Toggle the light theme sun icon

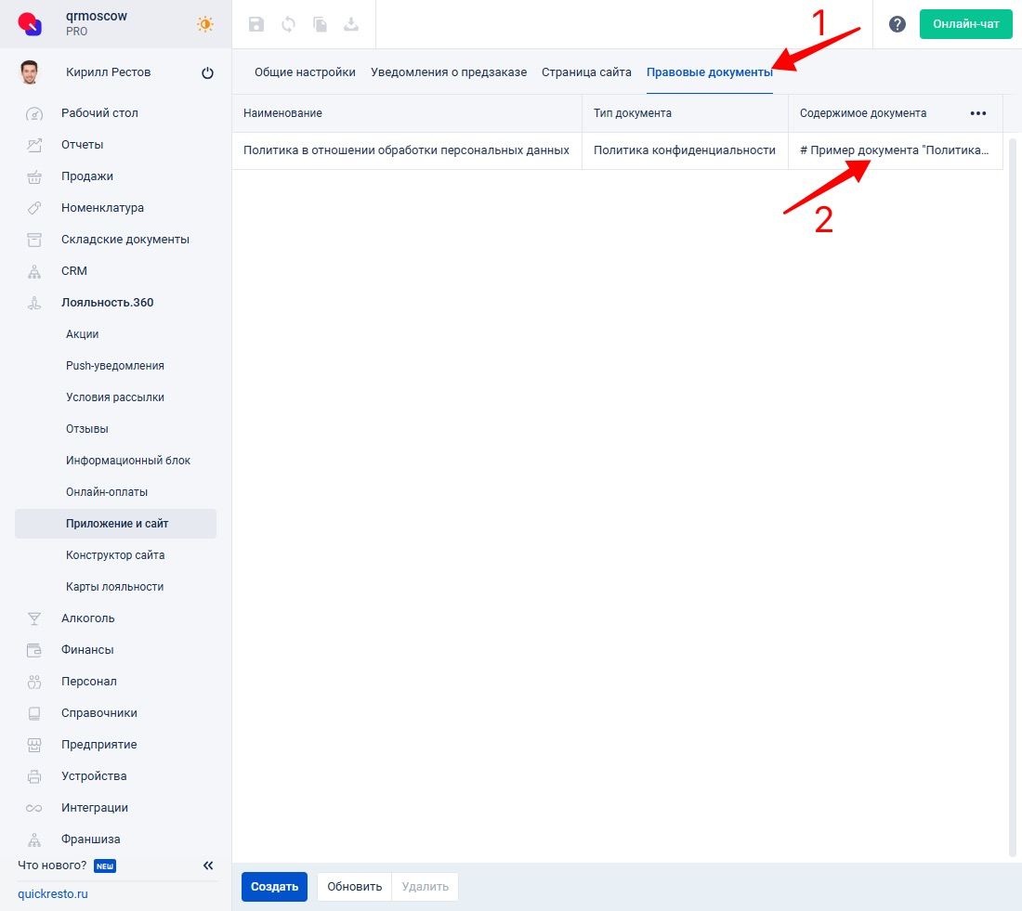coord(205,24)
